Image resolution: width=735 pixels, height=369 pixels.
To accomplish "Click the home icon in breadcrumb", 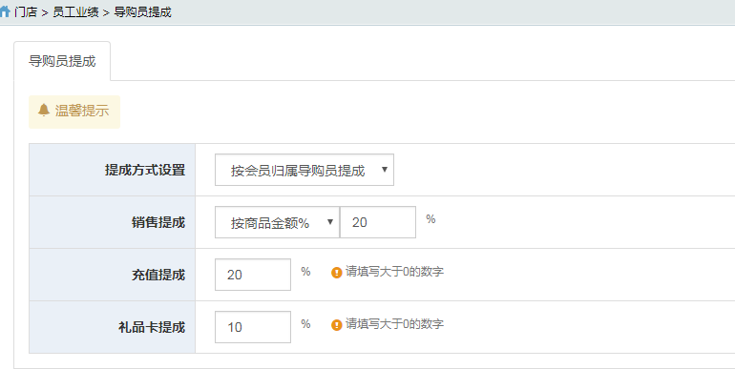I will click(5, 11).
